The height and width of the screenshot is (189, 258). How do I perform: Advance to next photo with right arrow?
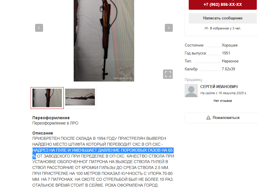[x=169, y=28]
